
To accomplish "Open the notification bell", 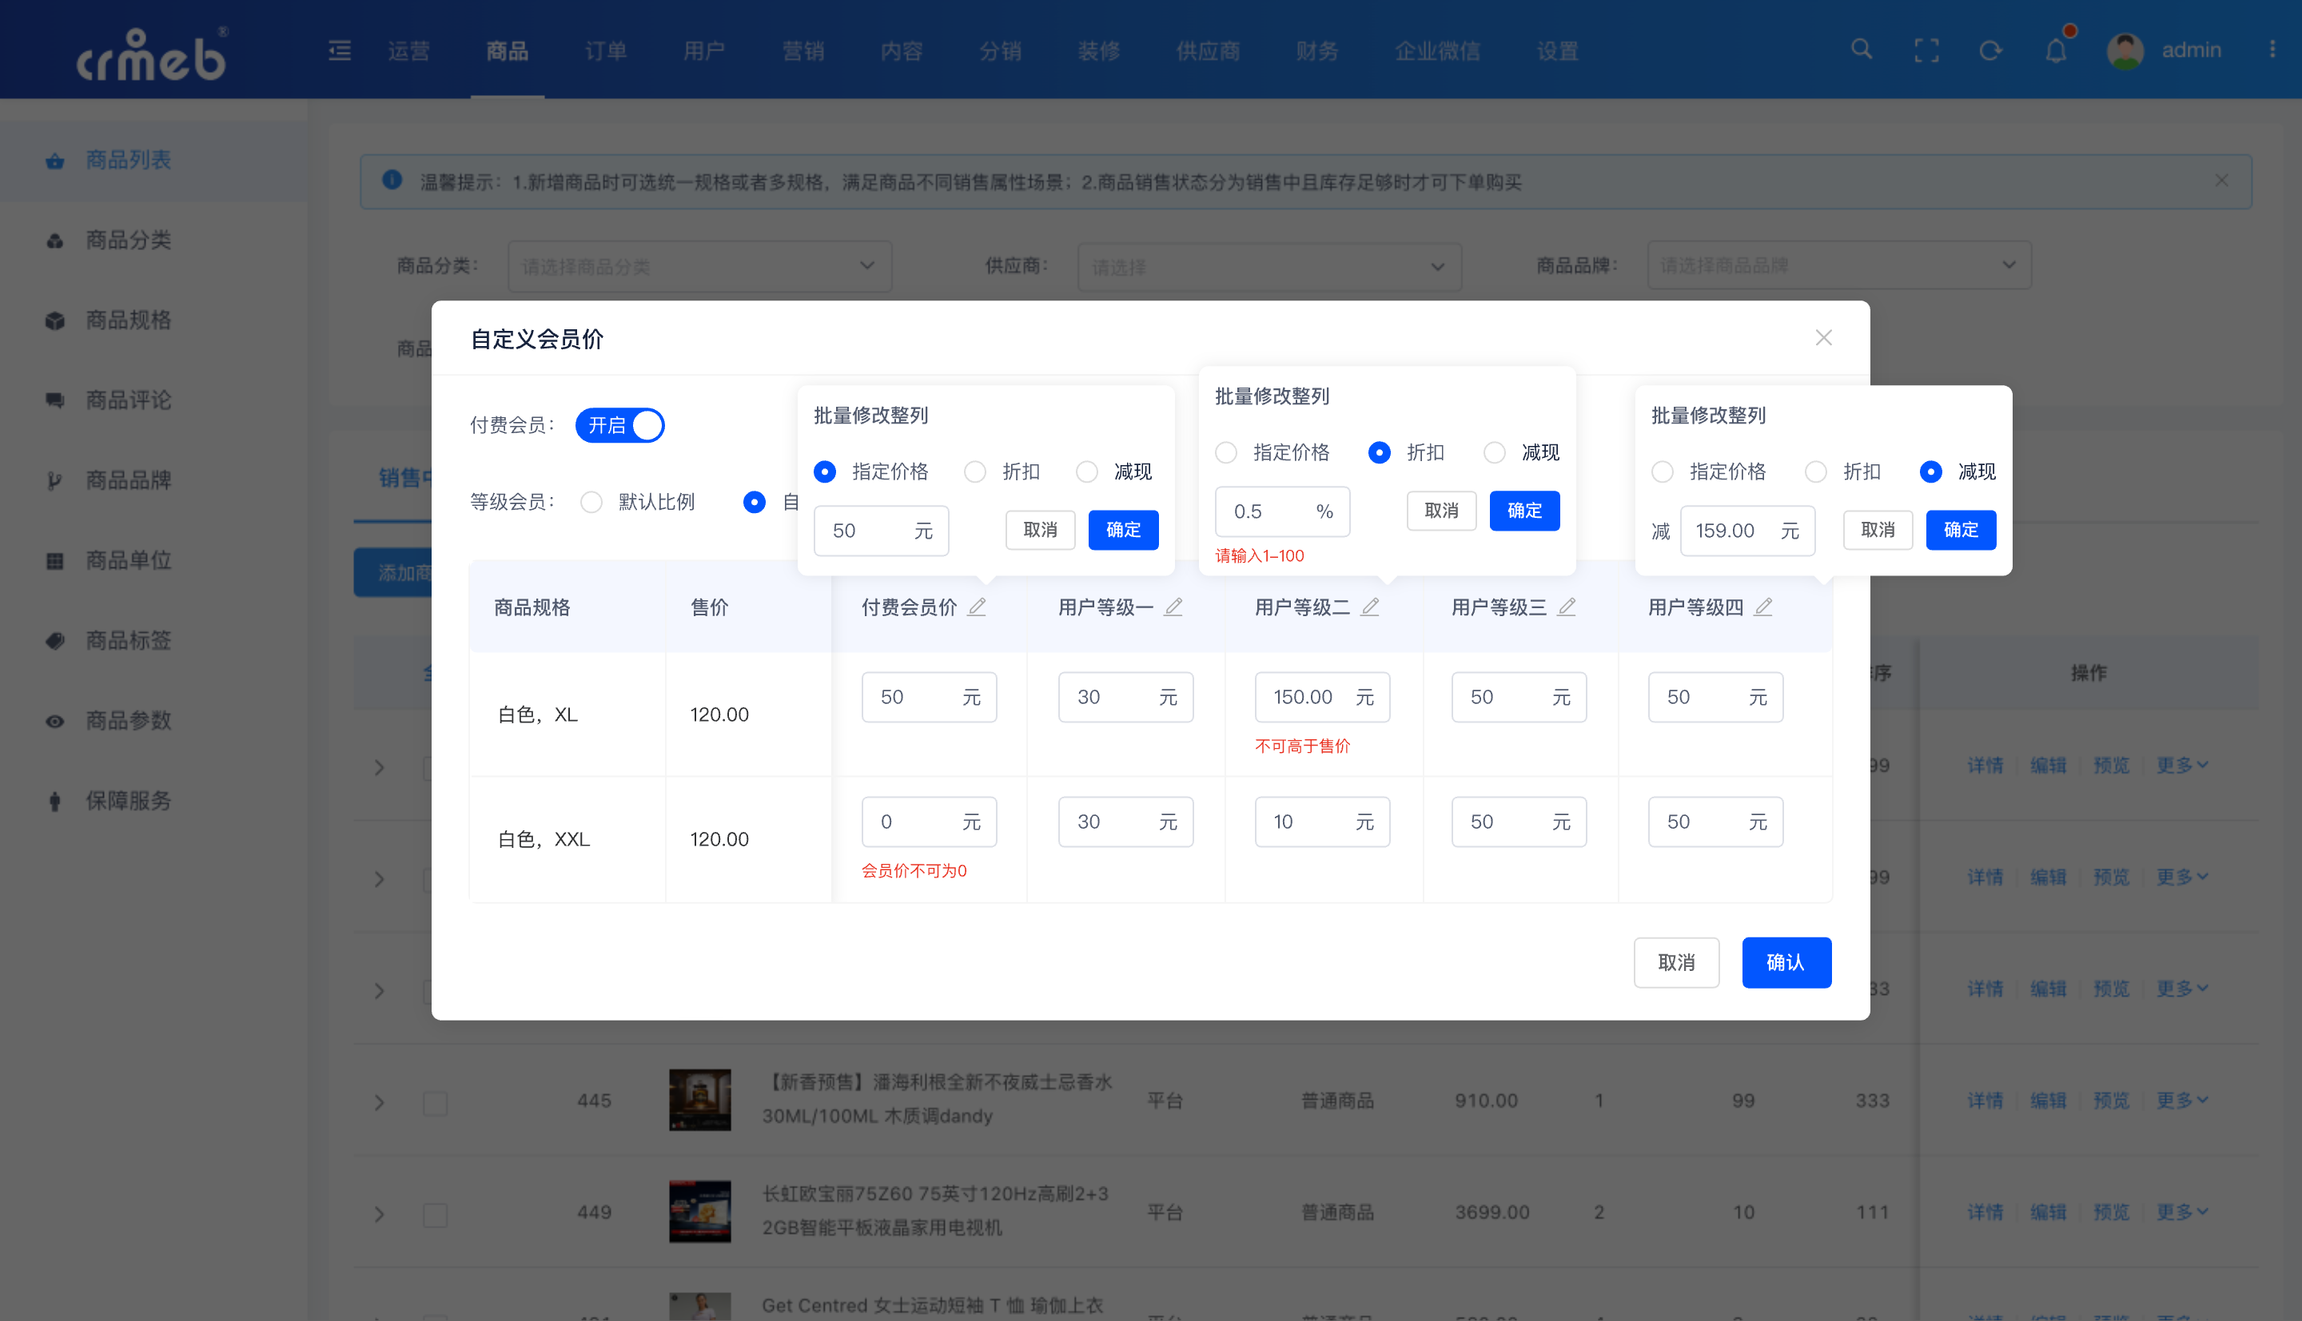I will 2056,51.
